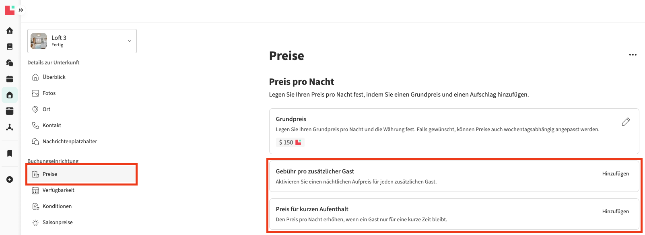
Task: Open Saisonpreise settings
Action: pyautogui.click(x=58, y=223)
